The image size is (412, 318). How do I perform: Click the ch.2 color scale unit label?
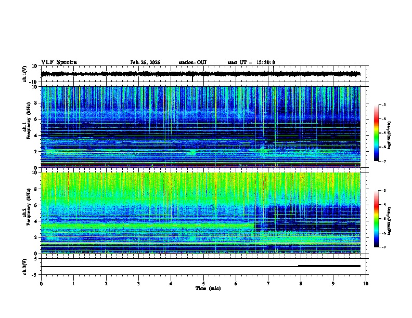(390, 221)
